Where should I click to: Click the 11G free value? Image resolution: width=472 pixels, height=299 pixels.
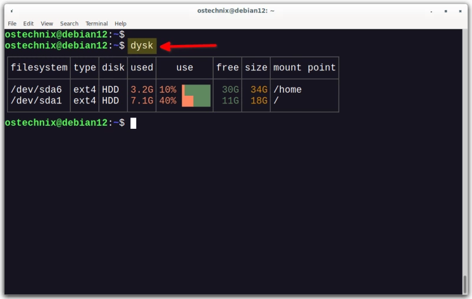coord(230,100)
